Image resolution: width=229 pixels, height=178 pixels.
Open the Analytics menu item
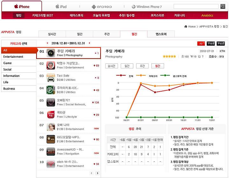click(207, 15)
